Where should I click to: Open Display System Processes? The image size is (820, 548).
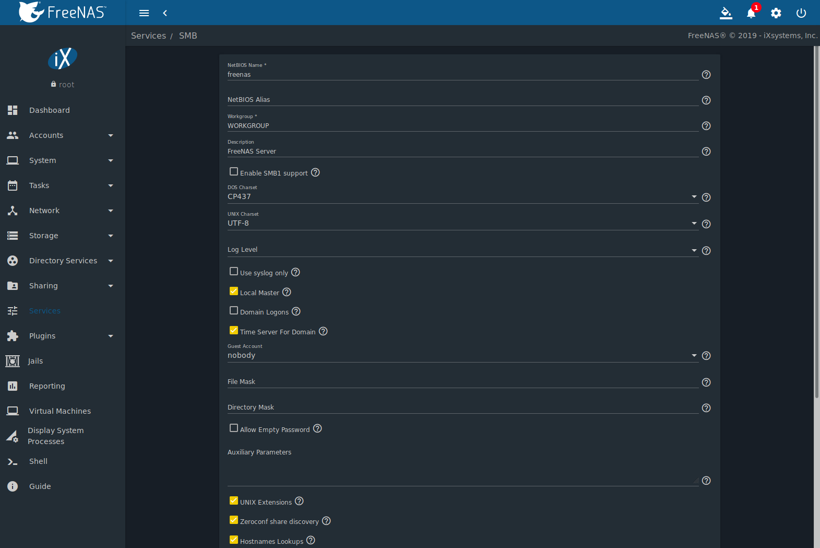point(63,436)
